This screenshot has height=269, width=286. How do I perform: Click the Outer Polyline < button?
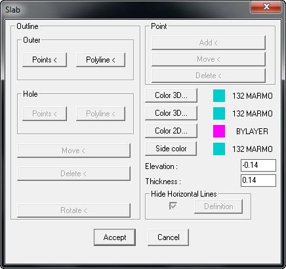[100, 60]
